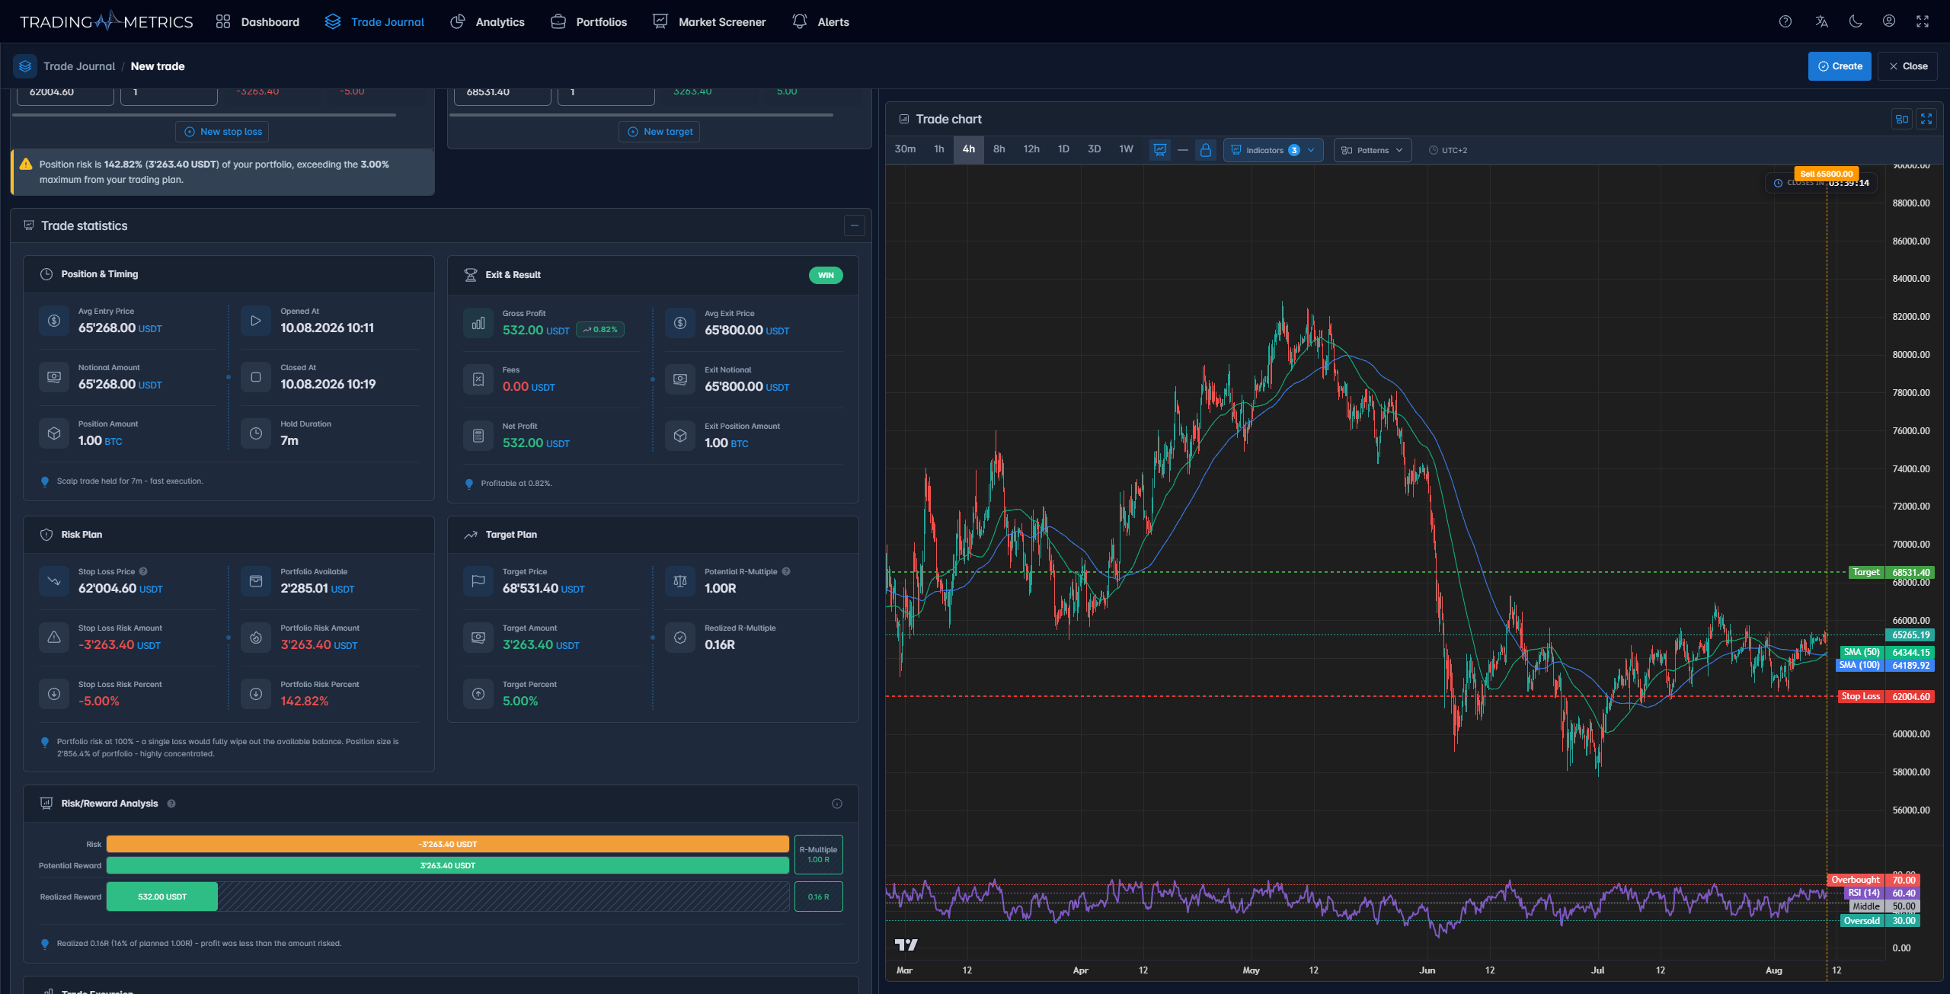Click the Avg Entry Price dollar icon
The height and width of the screenshot is (994, 1950).
click(54, 321)
